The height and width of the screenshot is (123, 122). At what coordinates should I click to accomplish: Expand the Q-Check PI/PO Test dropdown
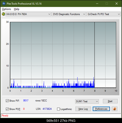pyautogui.click(x=103, y=14)
